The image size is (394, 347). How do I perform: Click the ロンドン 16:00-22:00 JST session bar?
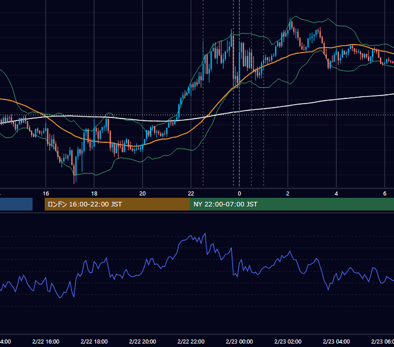coord(117,204)
